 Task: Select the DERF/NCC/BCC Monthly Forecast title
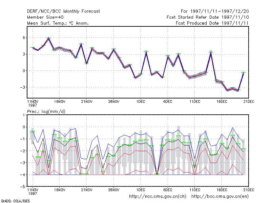point(63,12)
